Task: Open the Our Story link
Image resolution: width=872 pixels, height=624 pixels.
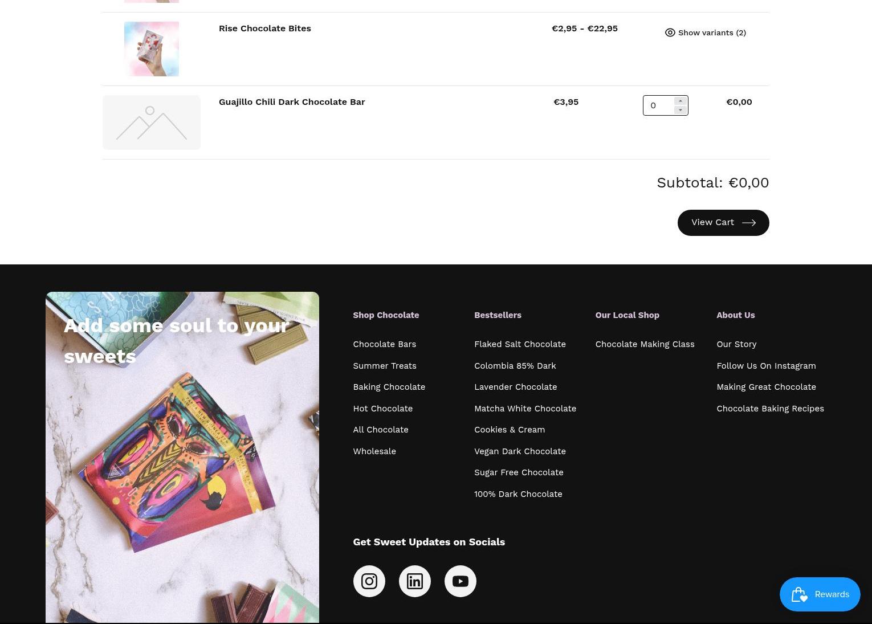Action: tap(736, 344)
